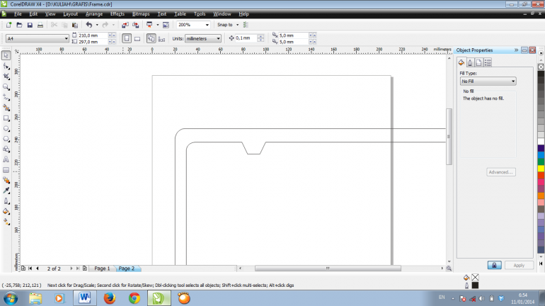Select the Eyedropper tool
545x306 pixels.
point(6,191)
